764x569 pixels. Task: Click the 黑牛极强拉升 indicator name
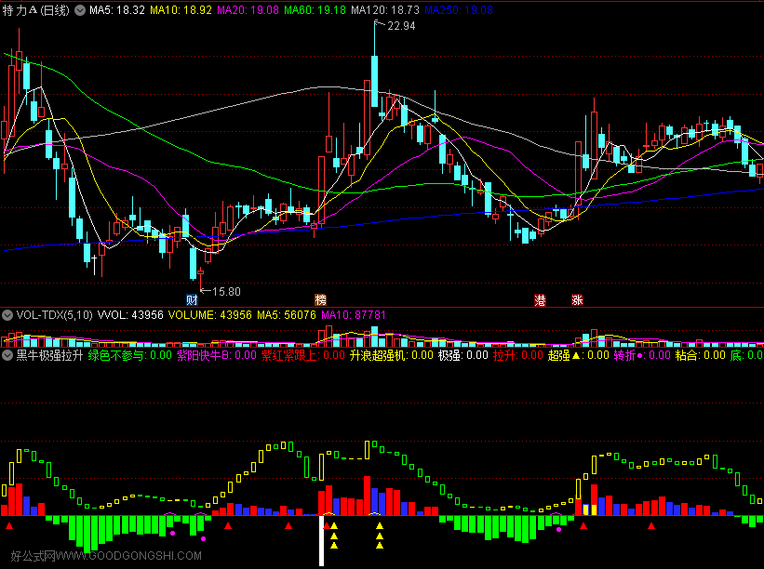(49, 355)
